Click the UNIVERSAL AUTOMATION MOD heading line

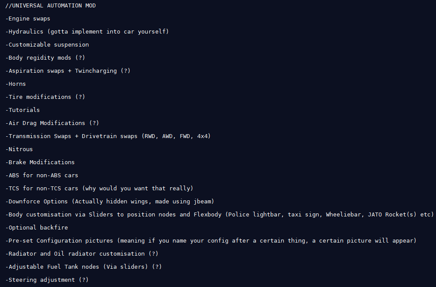(50, 6)
